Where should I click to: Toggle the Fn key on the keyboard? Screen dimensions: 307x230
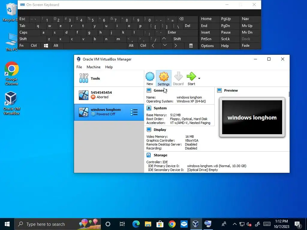point(23,46)
